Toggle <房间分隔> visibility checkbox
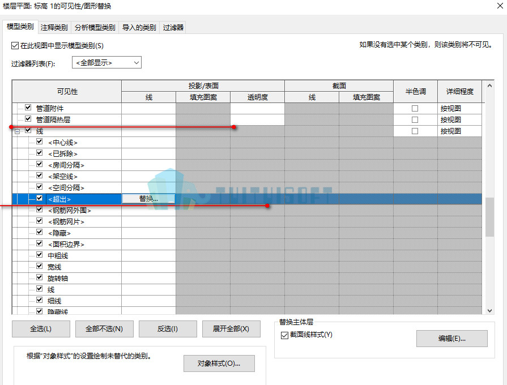The width and height of the screenshot is (507, 385). coord(40,164)
